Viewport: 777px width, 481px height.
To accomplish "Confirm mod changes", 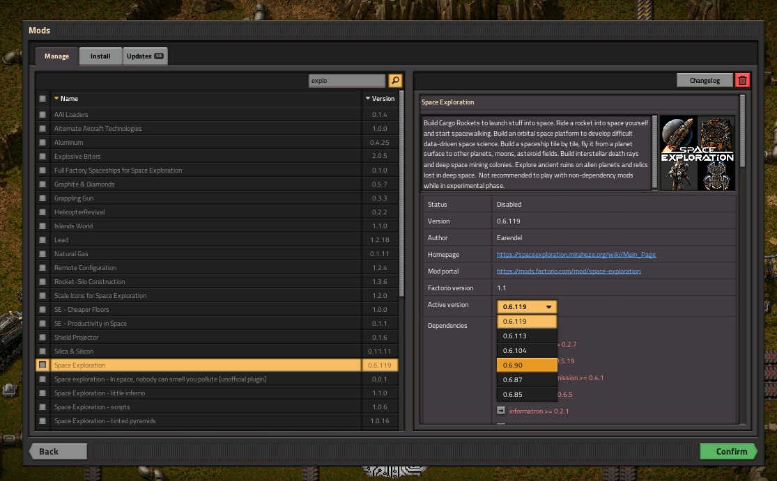I will [728, 451].
